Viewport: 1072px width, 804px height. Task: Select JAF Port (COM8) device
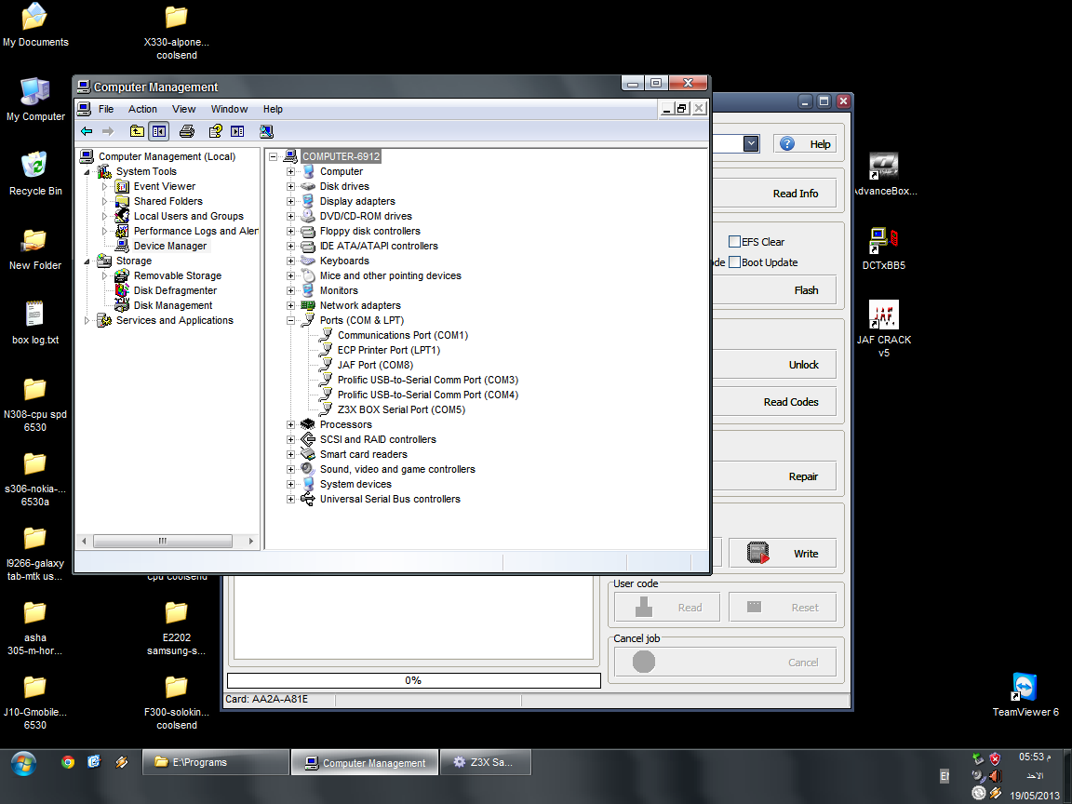(375, 365)
